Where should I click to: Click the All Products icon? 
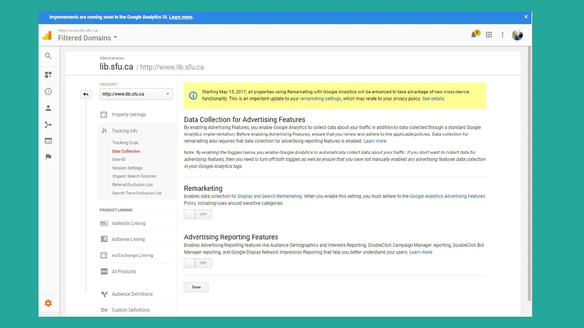(104, 272)
